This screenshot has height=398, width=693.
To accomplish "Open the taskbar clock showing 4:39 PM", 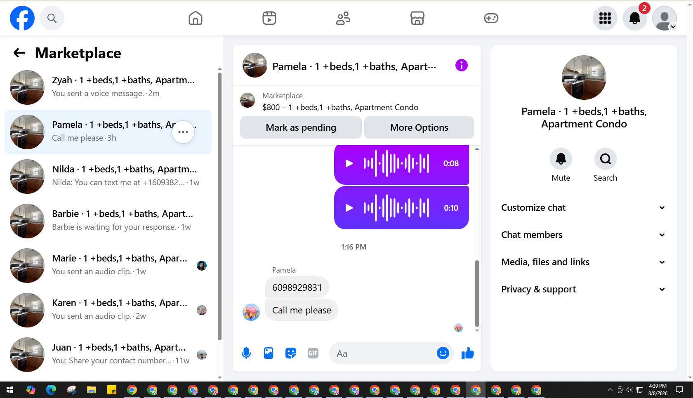I will [658, 390].
